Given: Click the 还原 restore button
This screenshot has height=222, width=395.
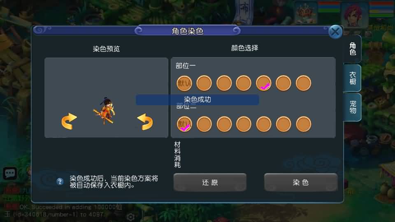Looking at the screenshot, I should tap(210, 182).
